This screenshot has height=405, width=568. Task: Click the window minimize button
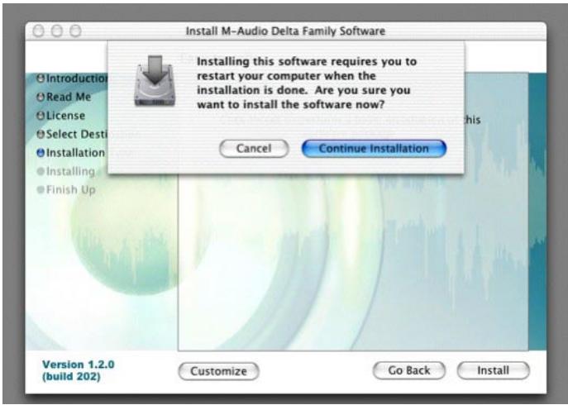pyautogui.click(x=57, y=31)
